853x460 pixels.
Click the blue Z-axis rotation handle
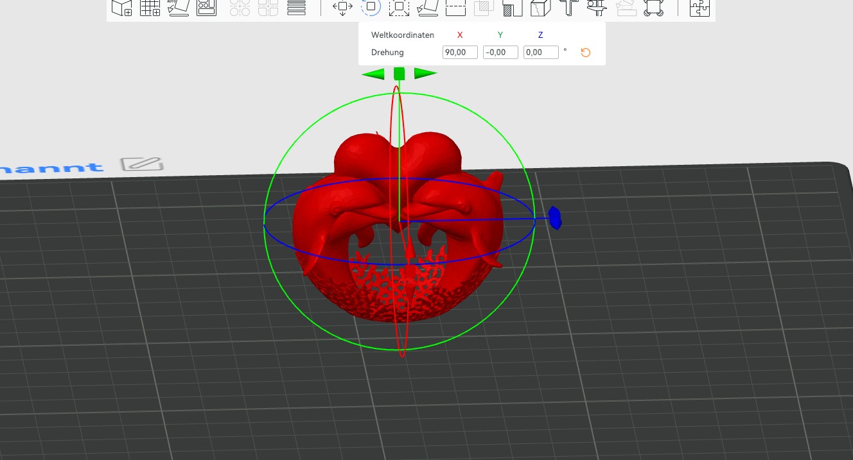click(x=556, y=217)
